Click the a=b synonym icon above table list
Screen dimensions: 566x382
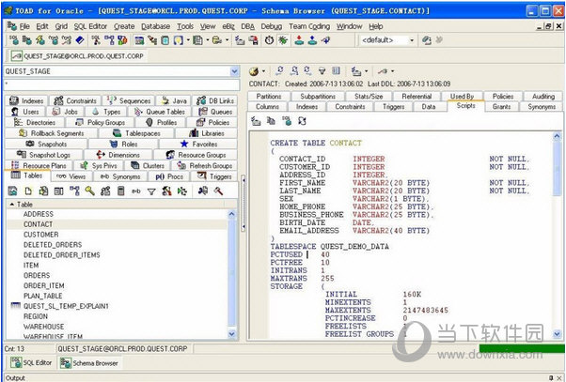(136, 191)
